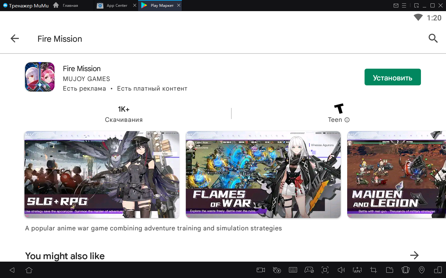The image size is (446, 278).
Task: Close the Play Маркет tab
Action: point(179,5)
